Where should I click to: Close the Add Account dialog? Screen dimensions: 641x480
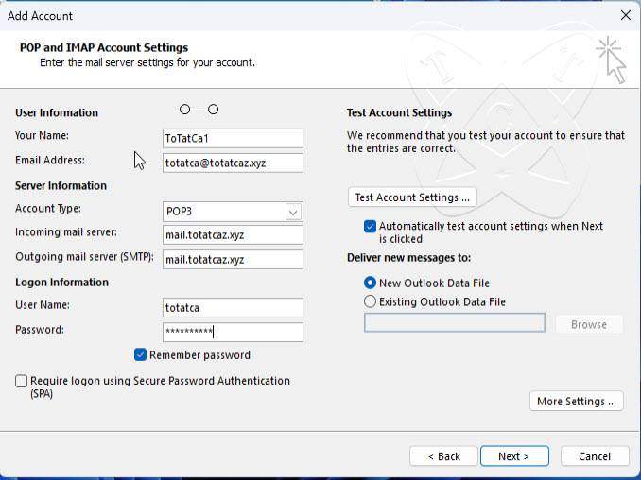pos(625,15)
